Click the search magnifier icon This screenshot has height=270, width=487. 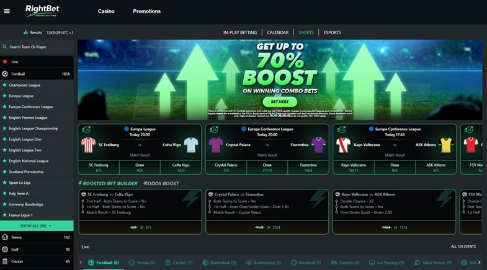pyautogui.click(x=5, y=47)
